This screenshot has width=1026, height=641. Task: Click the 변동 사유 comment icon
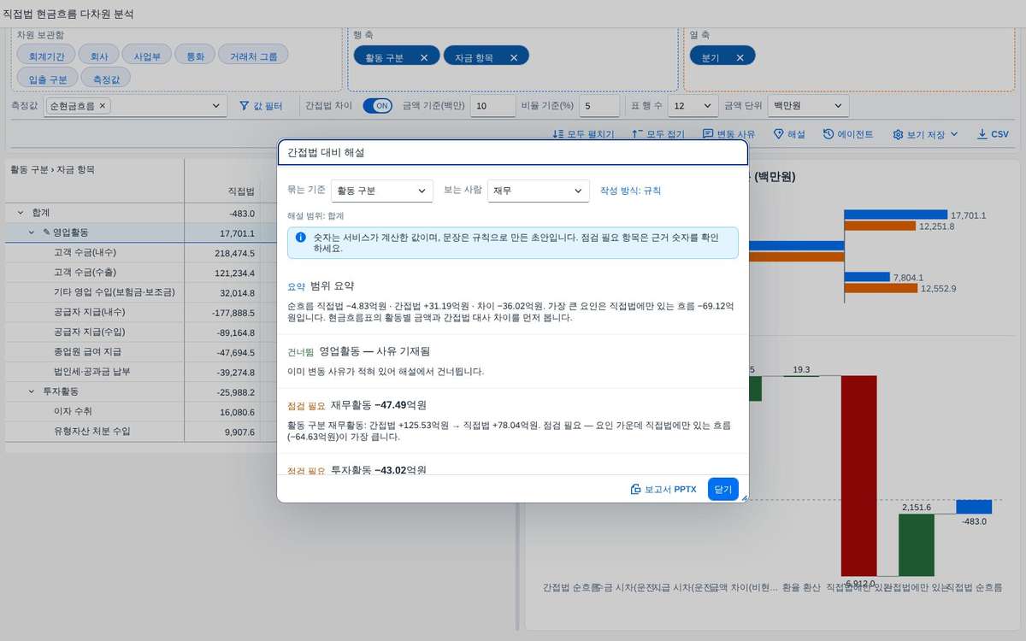(708, 134)
